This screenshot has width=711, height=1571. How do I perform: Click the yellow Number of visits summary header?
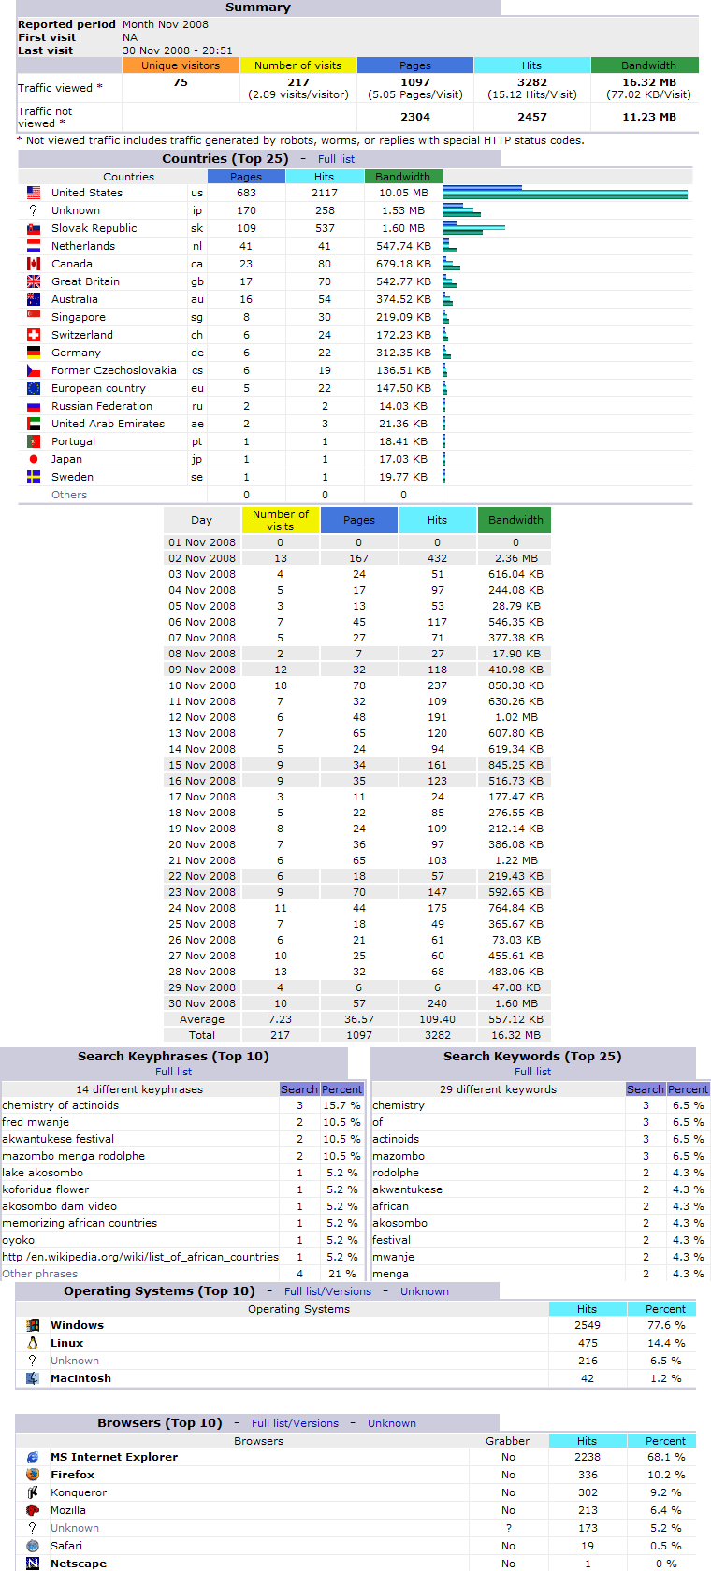(x=298, y=65)
